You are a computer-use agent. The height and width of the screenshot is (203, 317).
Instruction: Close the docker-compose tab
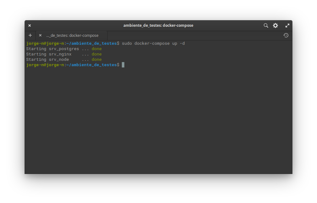pyautogui.click(x=40, y=35)
